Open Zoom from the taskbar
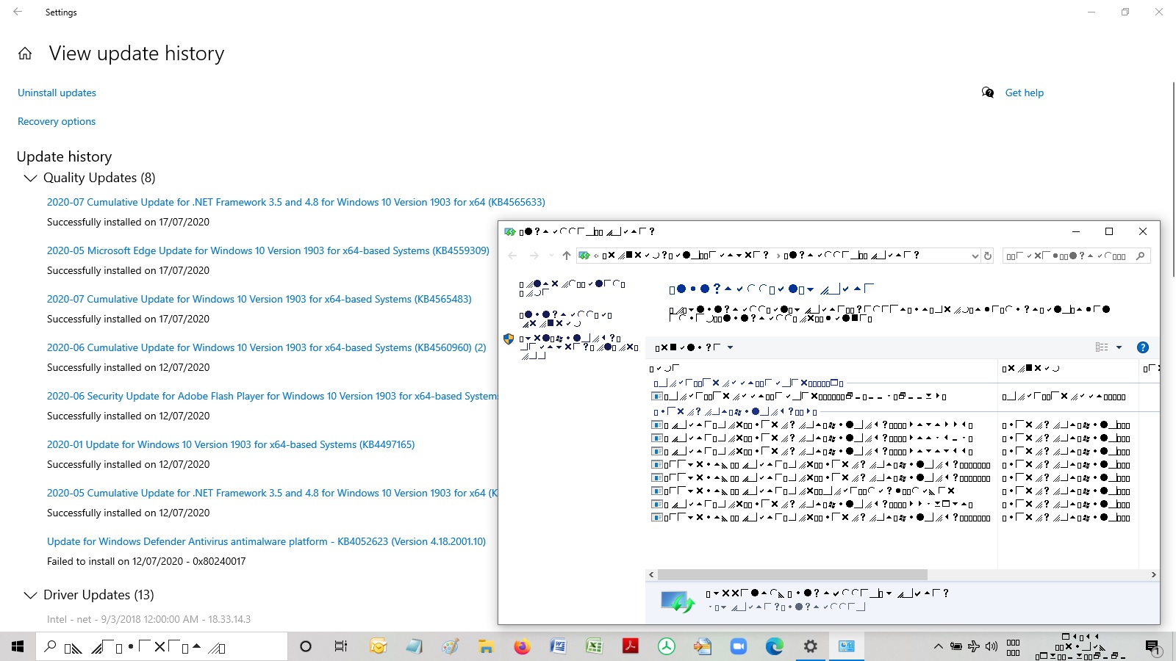Viewport: 1176px width, 661px height. pyautogui.click(x=738, y=646)
